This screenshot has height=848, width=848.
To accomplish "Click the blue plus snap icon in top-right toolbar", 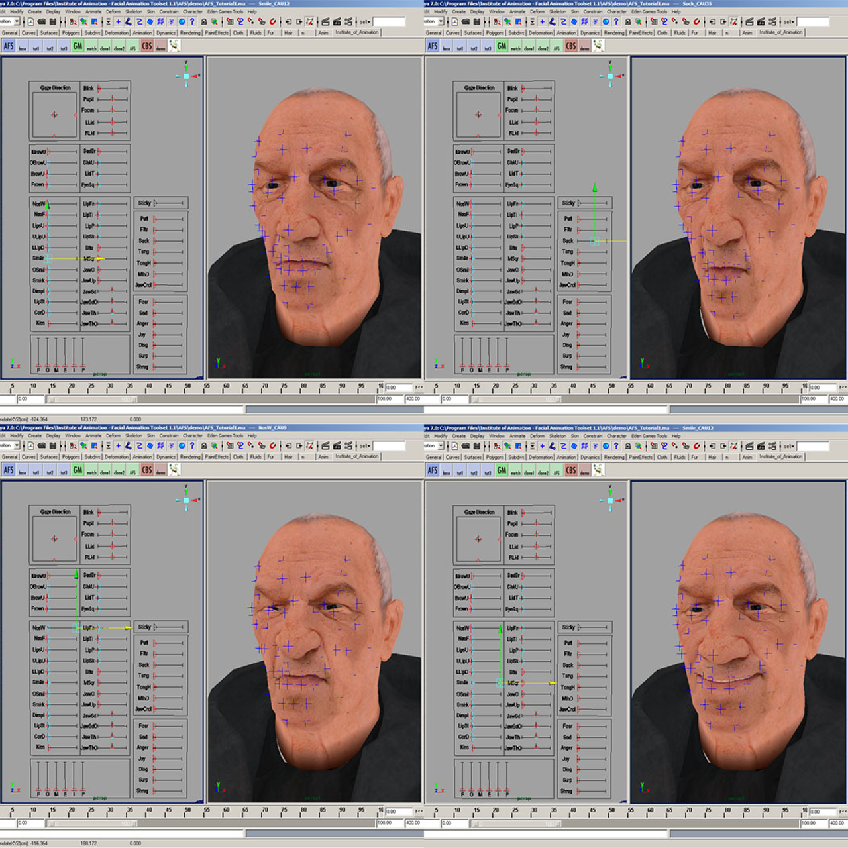I will 542,21.
